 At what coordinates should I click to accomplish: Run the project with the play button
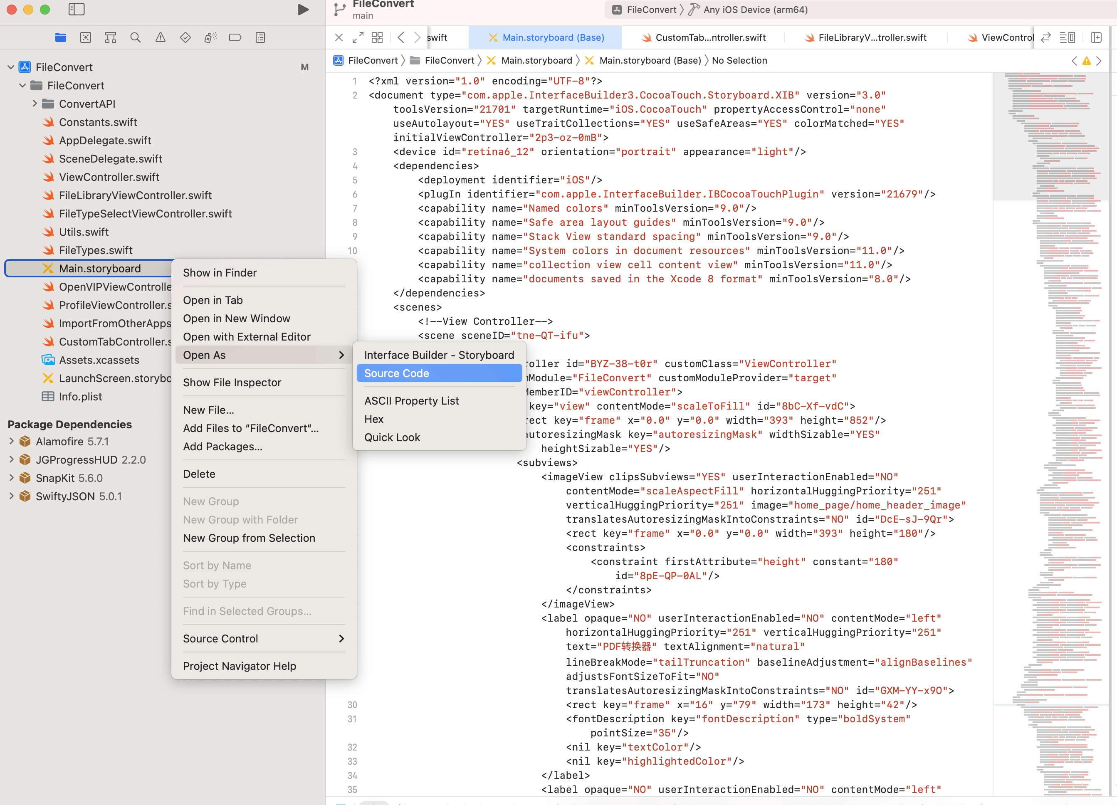[x=304, y=9]
